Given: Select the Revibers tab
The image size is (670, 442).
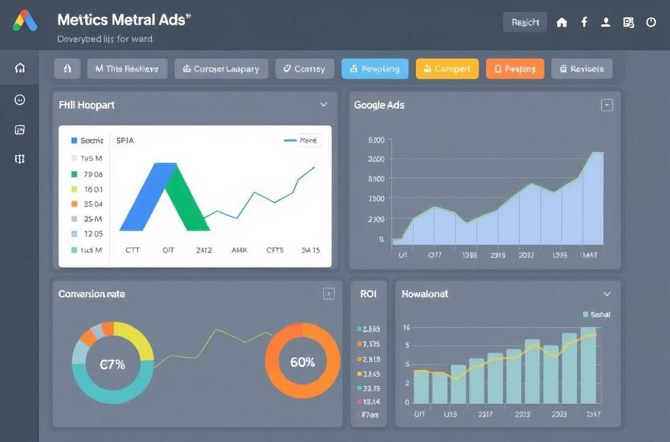Looking at the screenshot, I should click(x=581, y=69).
